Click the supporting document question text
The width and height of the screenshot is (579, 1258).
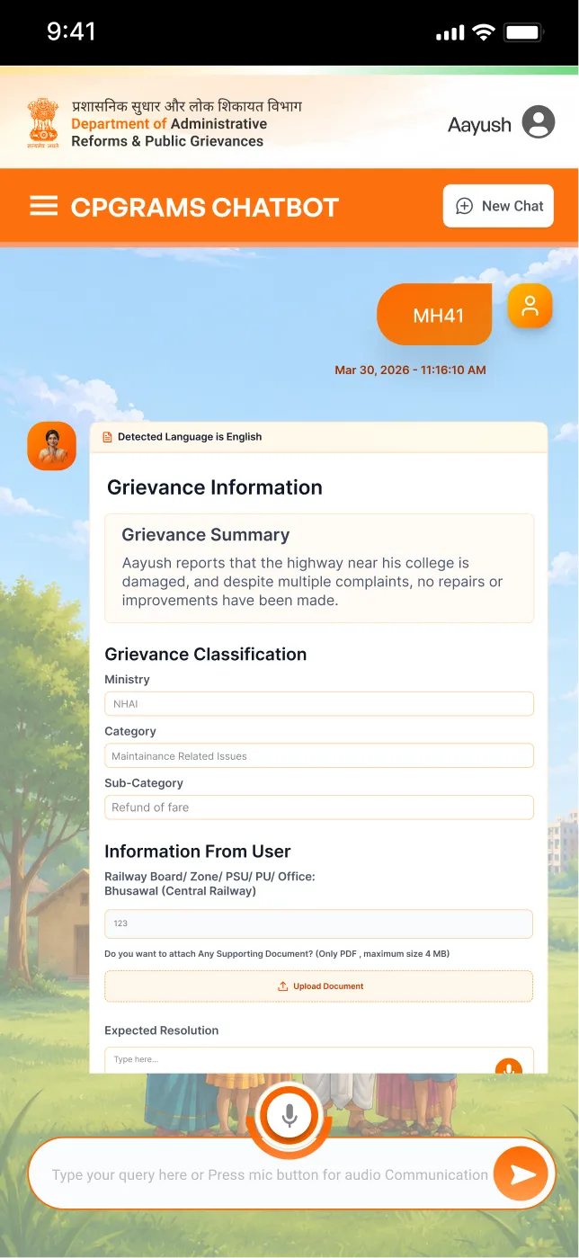[x=277, y=953]
